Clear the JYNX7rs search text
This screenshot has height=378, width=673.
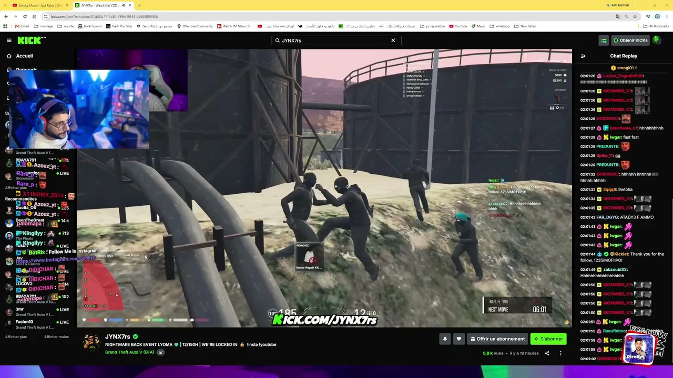tap(393, 40)
